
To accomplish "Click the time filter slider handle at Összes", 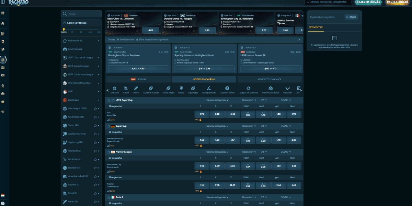I will [64, 29].
